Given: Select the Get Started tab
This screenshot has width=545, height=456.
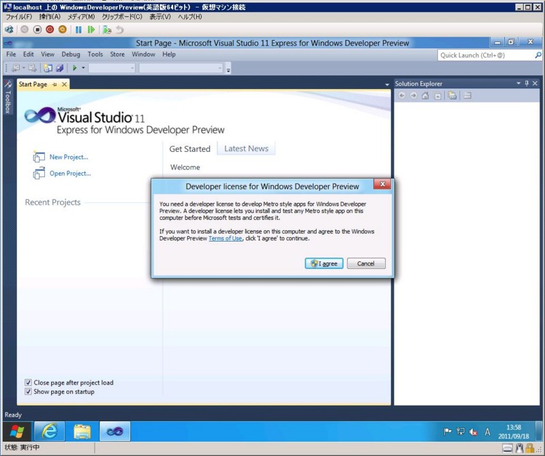Looking at the screenshot, I should (190, 149).
